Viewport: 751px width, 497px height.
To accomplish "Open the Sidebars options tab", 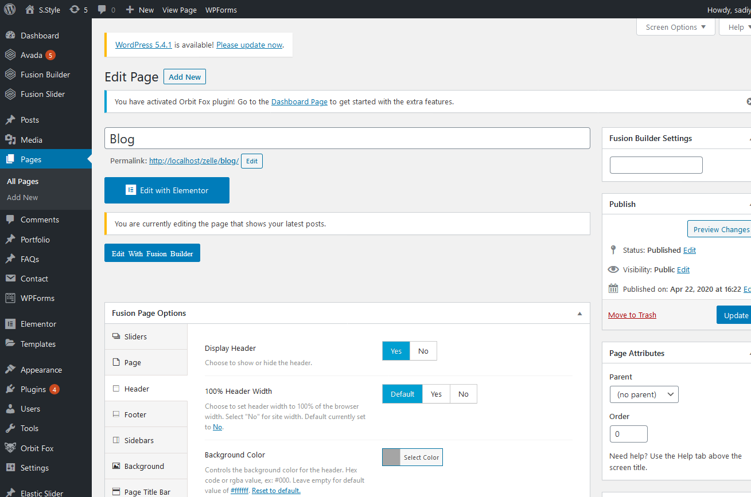I will tap(146, 440).
